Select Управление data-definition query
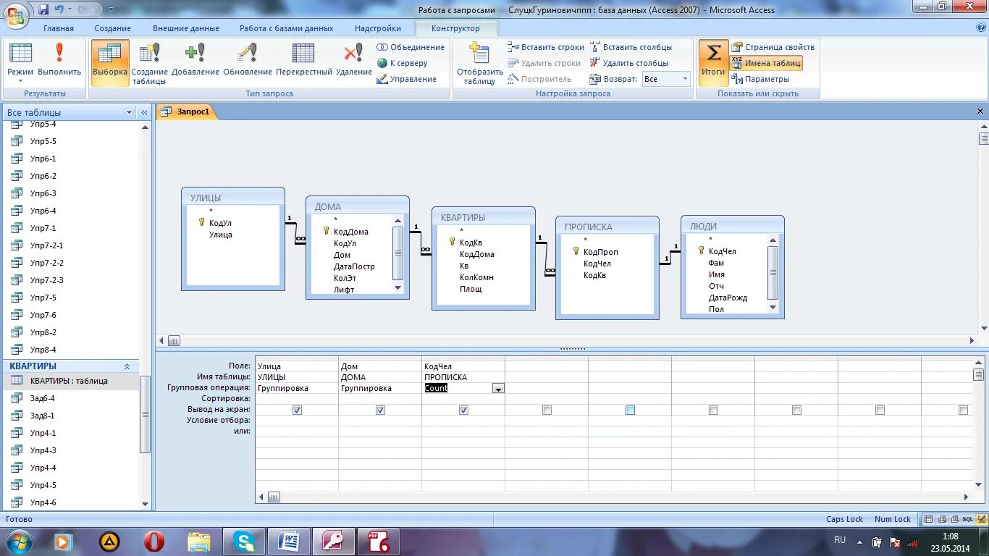This screenshot has width=989, height=556. (407, 79)
